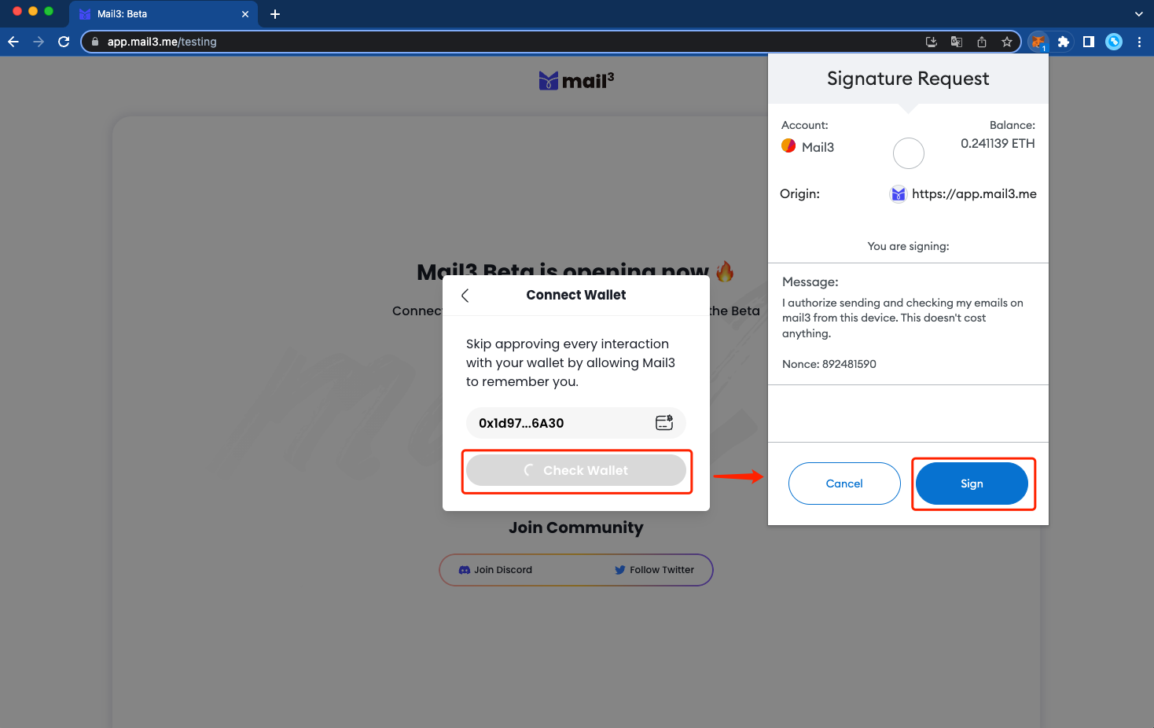This screenshot has height=728, width=1154.
Task: Click the Check Wallet button
Action: tap(576, 470)
